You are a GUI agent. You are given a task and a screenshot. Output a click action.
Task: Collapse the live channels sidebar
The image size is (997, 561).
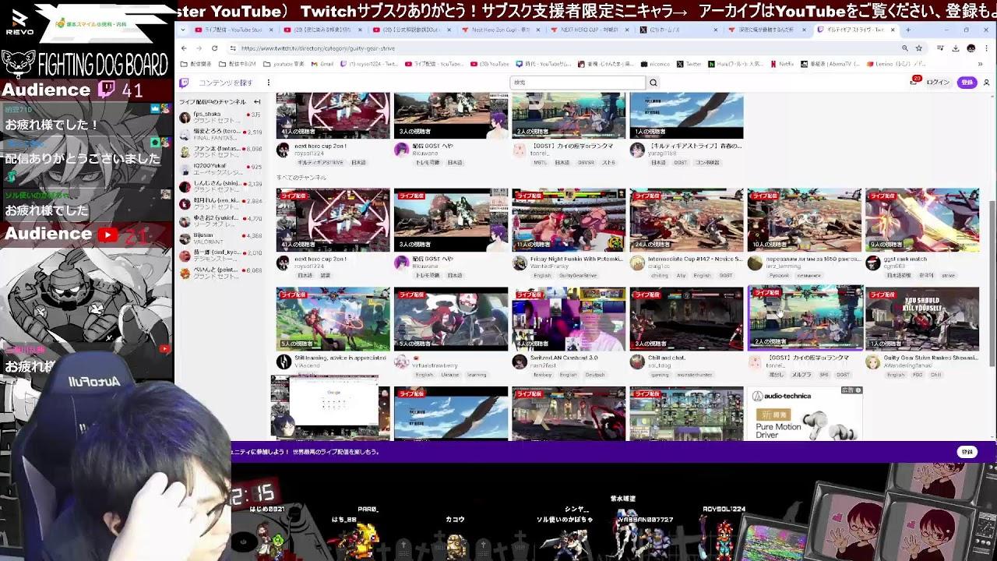coord(257,102)
